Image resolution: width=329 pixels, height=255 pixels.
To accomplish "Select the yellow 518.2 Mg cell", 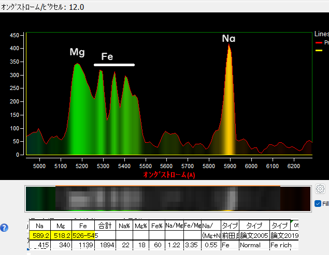I will (60, 235).
